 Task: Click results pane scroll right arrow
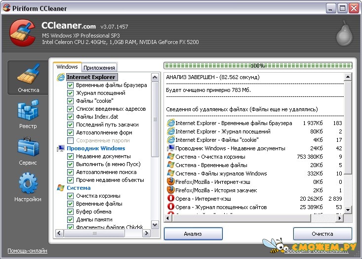tap(339, 218)
